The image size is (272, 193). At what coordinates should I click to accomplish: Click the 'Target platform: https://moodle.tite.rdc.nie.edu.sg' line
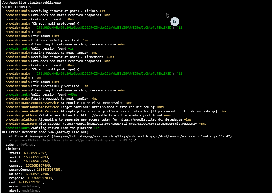85,107
